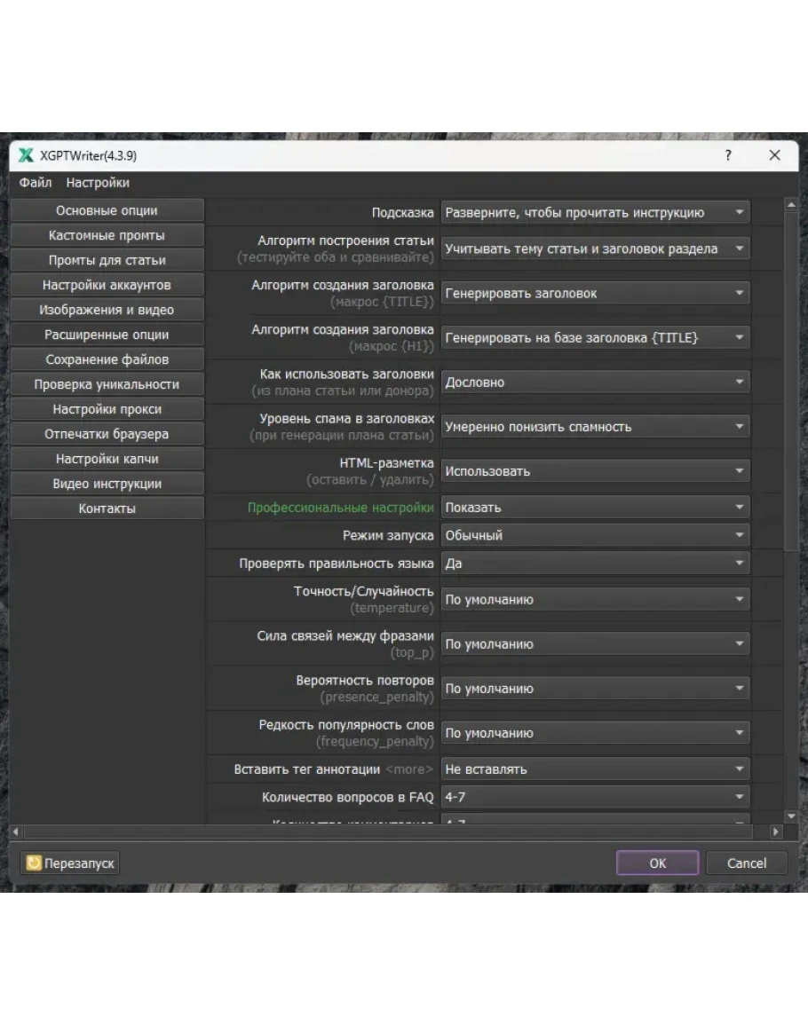The height and width of the screenshot is (1025, 808).
Task: Expand Как использовать заголовки dropdown
Action: tap(596, 382)
